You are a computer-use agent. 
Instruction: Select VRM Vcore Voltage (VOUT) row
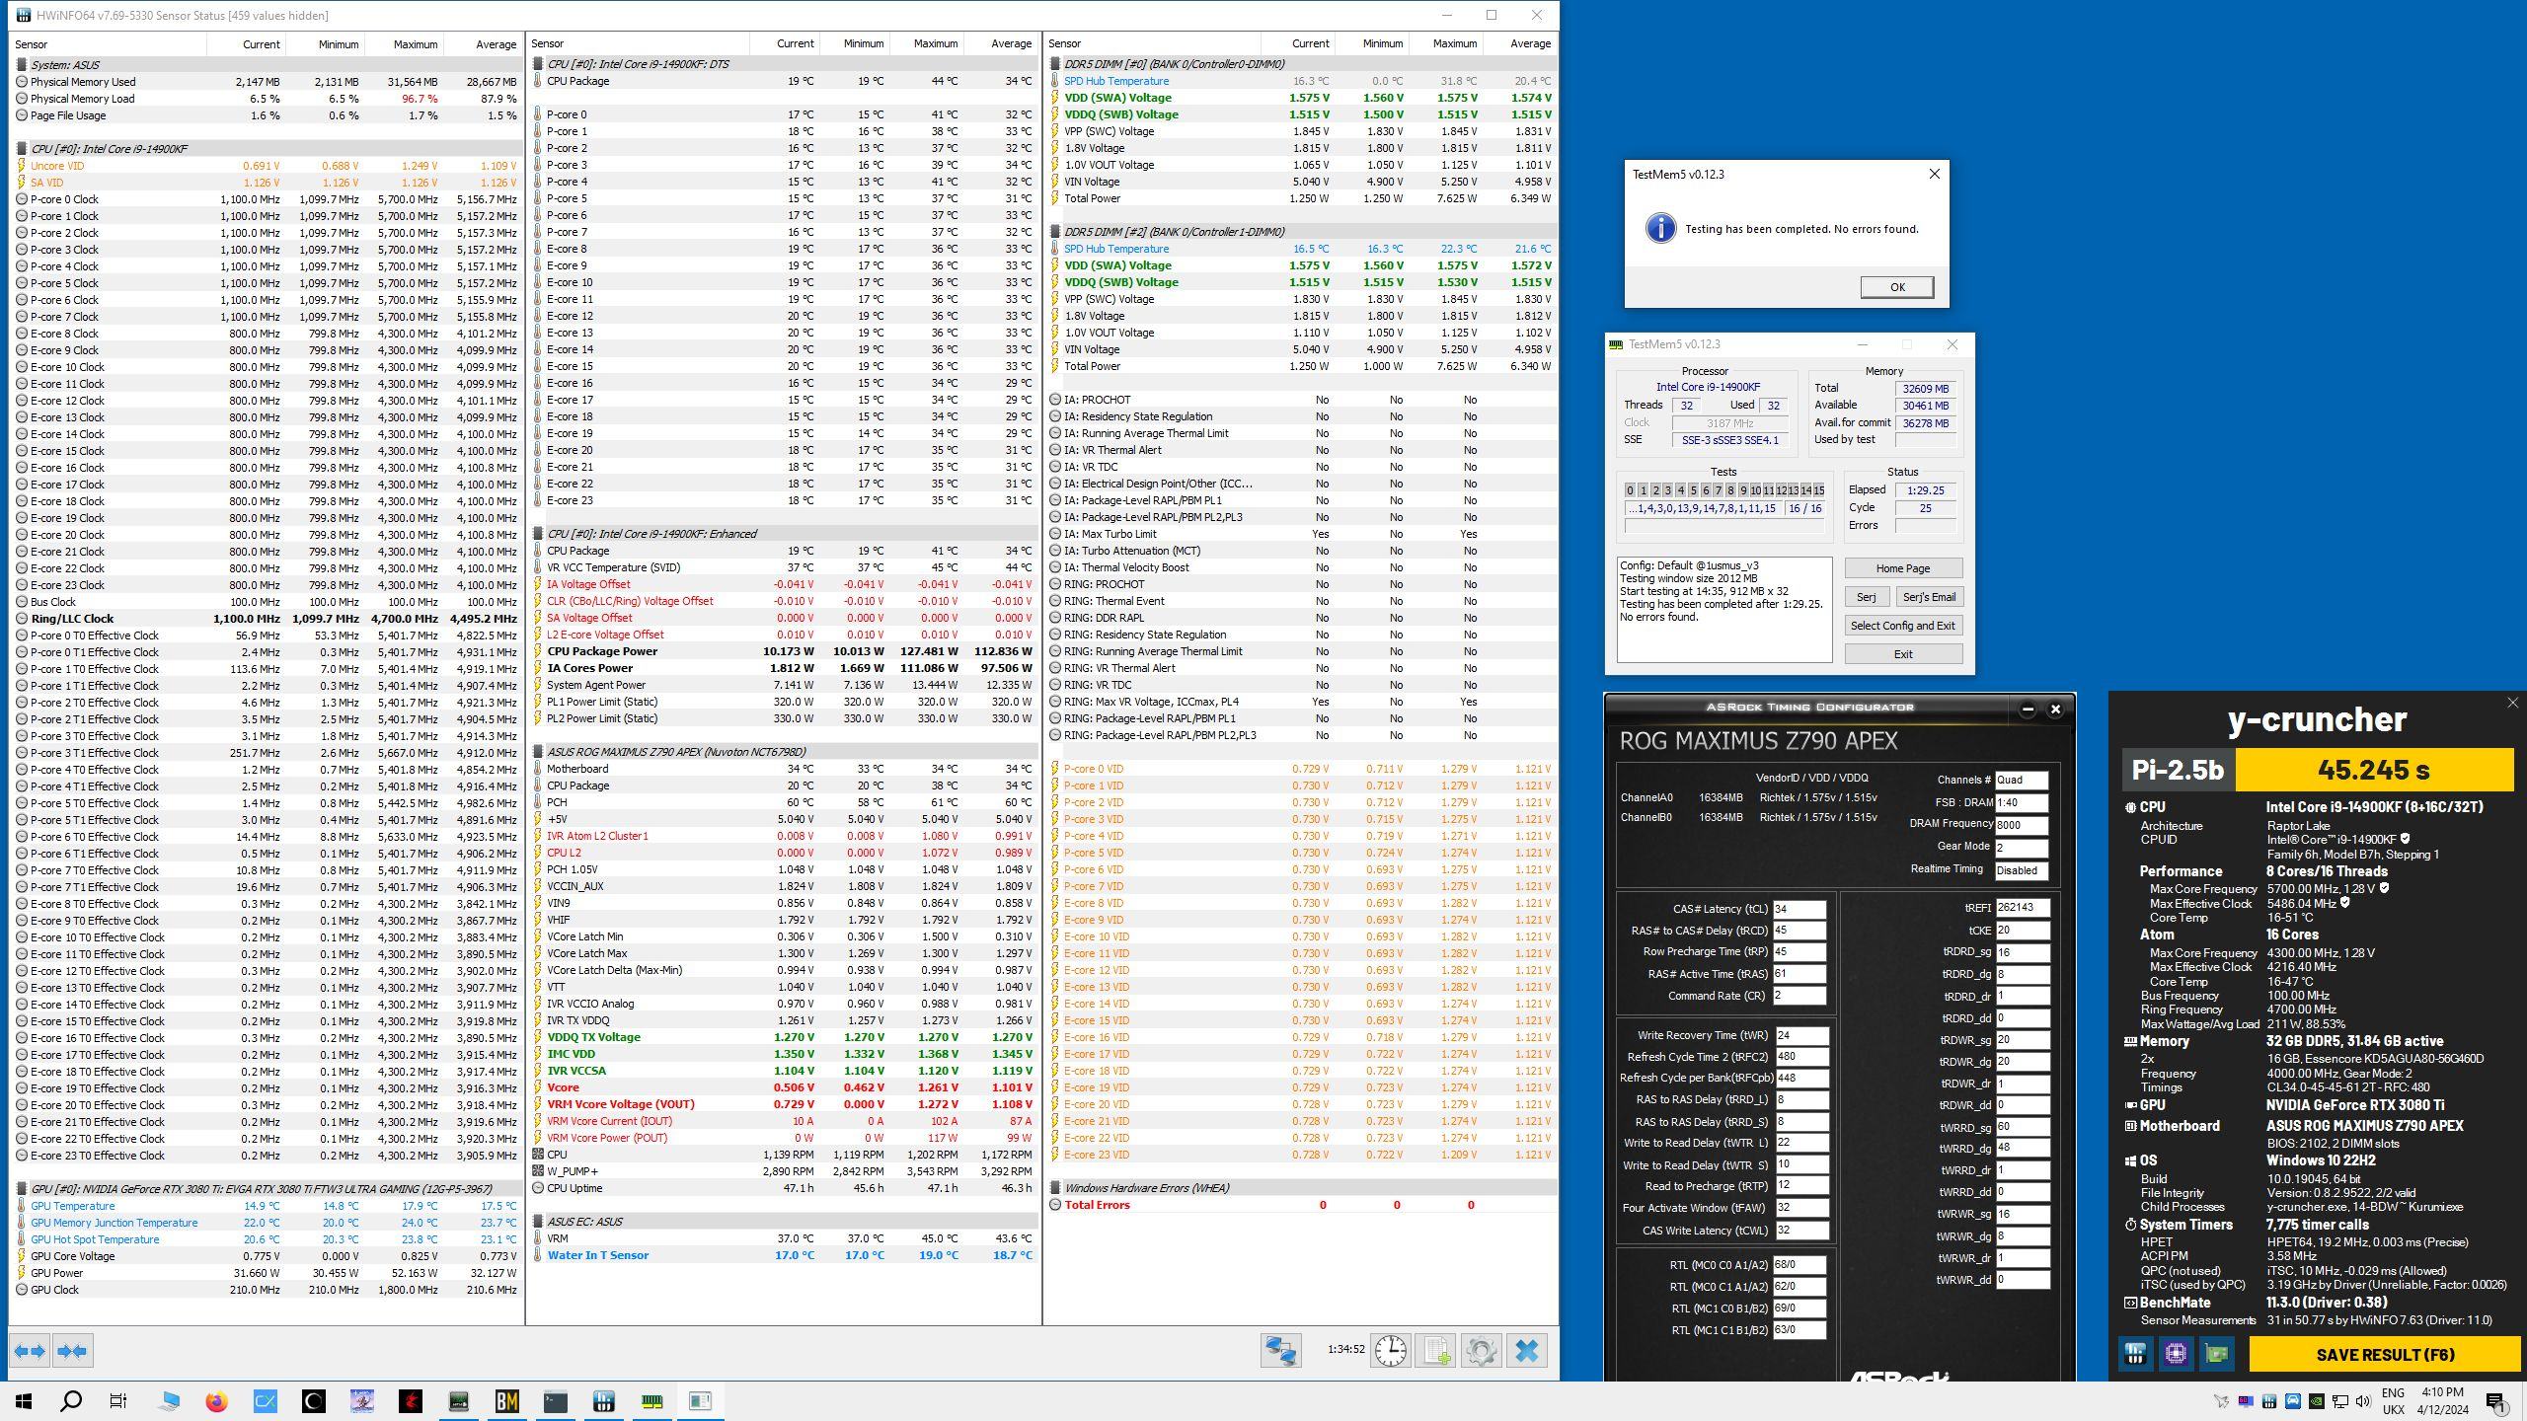784,1104
